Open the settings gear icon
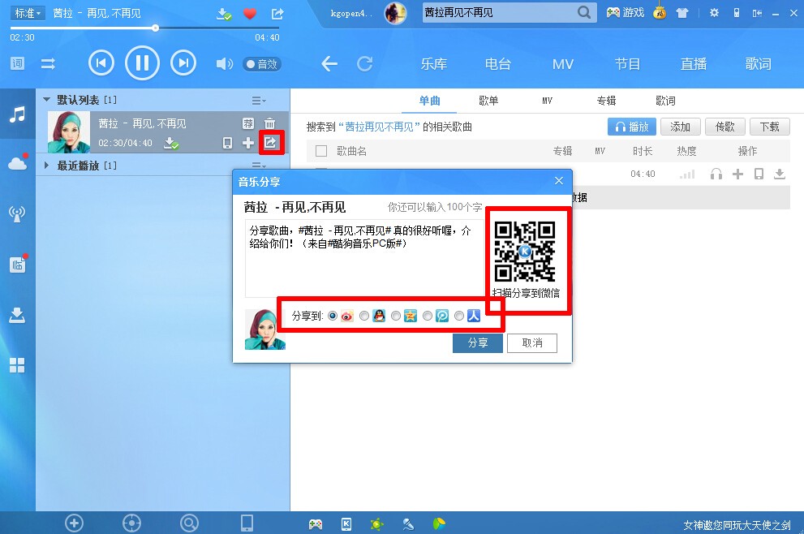 point(714,13)
